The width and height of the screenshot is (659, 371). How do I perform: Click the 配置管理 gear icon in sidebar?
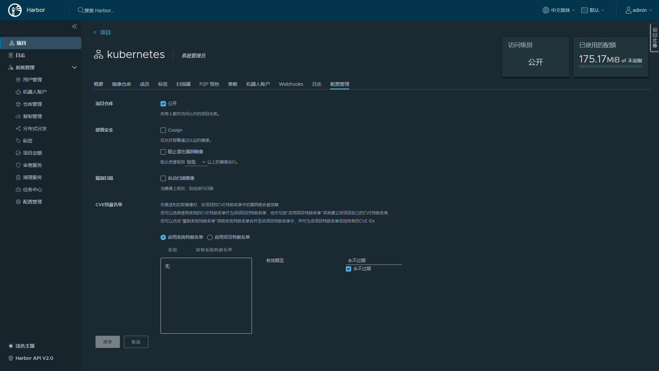[18, 202]
